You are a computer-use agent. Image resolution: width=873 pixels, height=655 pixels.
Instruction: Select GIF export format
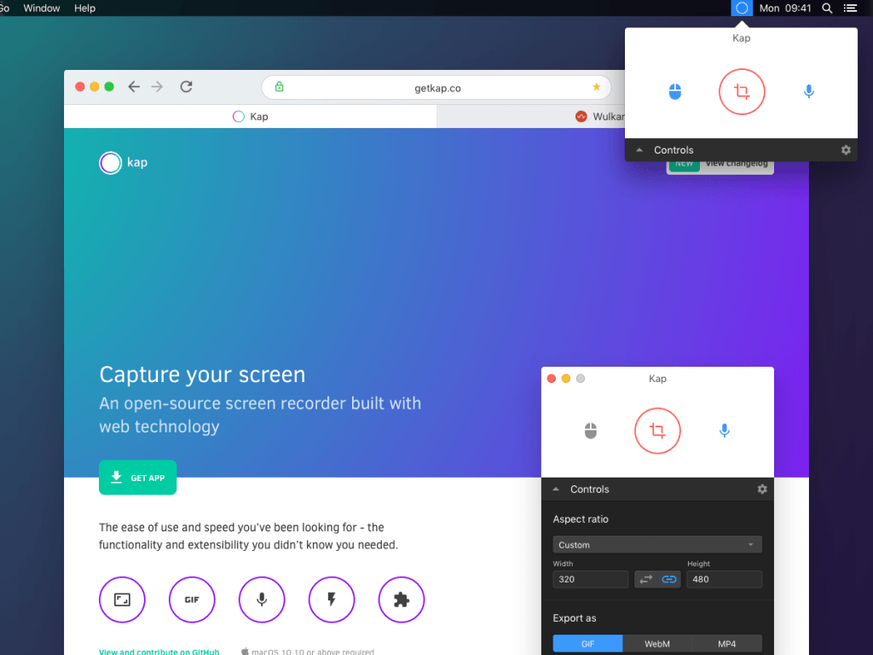pos(587,644)
